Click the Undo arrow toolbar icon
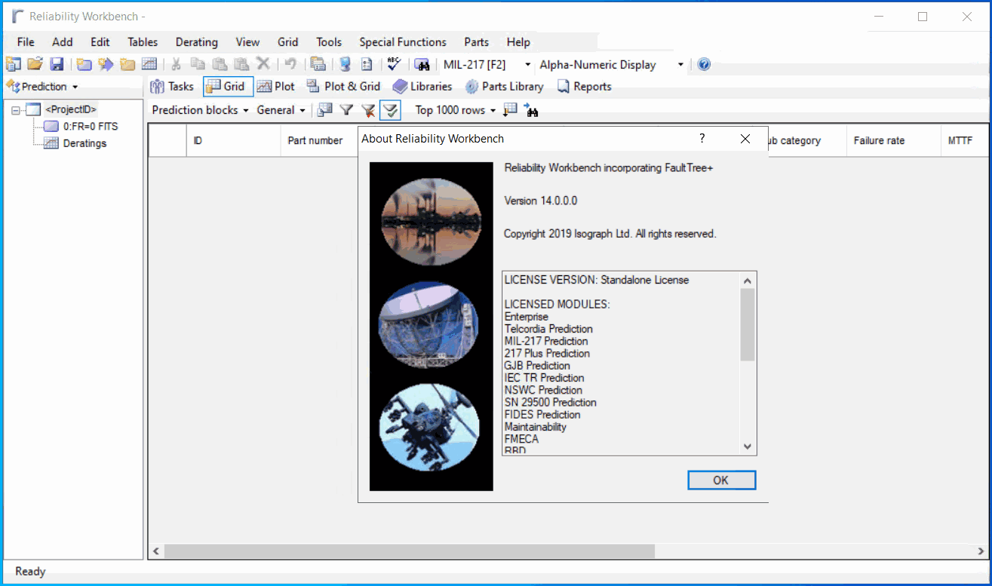 tap(290, 65)
